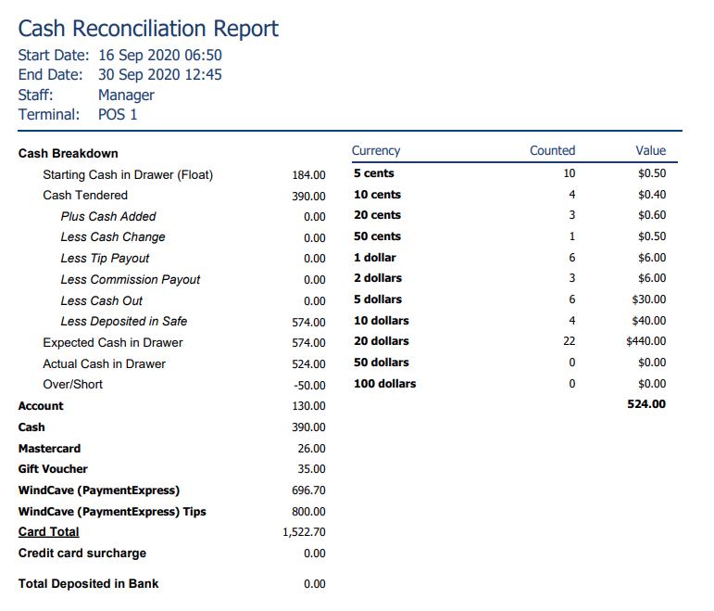Click the Cash Breakdown heading
The width and height of the screenshot is (714, 611).
[68, 153]
